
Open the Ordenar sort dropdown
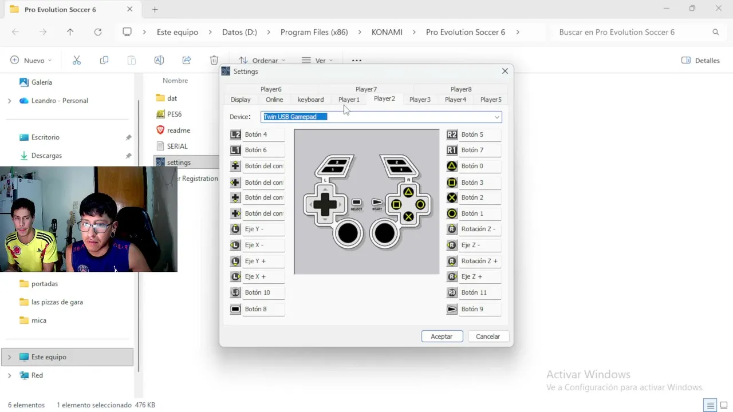pos(262,60)
